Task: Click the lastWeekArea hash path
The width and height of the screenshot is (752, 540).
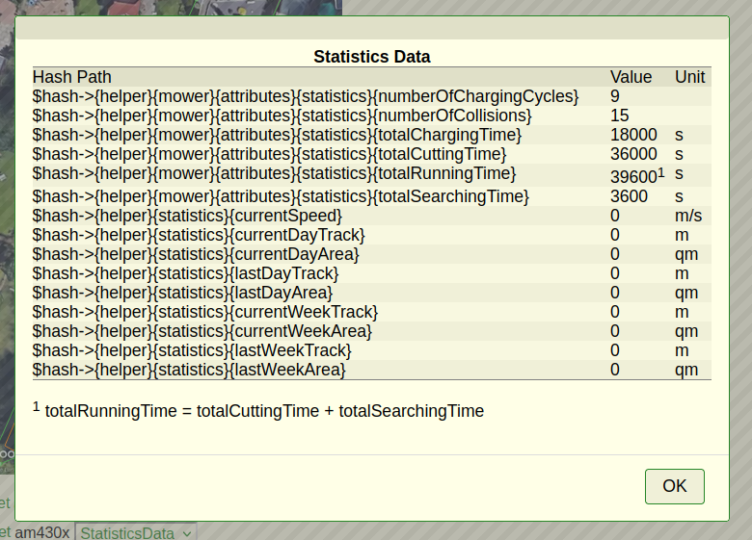Action: (x=189, y=370)
